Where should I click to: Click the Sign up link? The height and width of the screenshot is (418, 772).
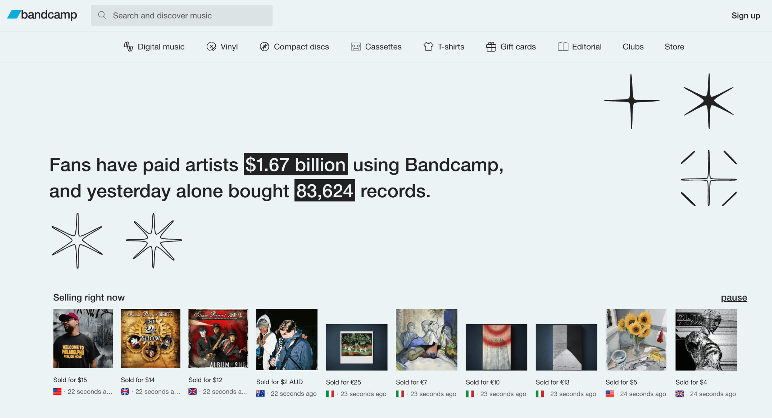click(746, 15)
